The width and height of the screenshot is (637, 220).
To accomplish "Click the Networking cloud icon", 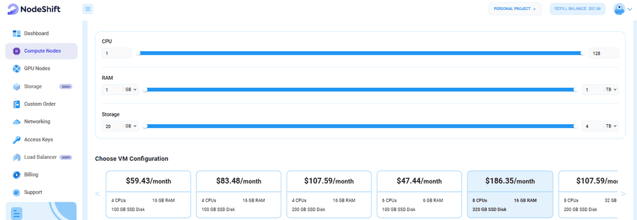I will point(17,122).
